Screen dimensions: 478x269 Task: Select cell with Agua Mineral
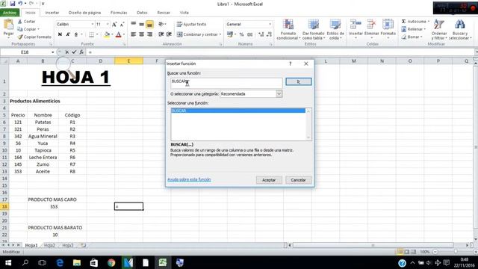tap(43, 136)
